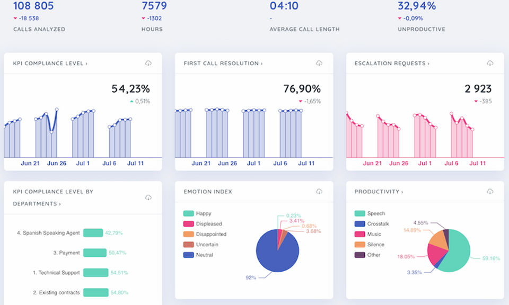Image resolution: width=509 pixels, height=305 pixels.
Task: Click the Jun 26 point in Escalation chart
Action: click(399, 129)
